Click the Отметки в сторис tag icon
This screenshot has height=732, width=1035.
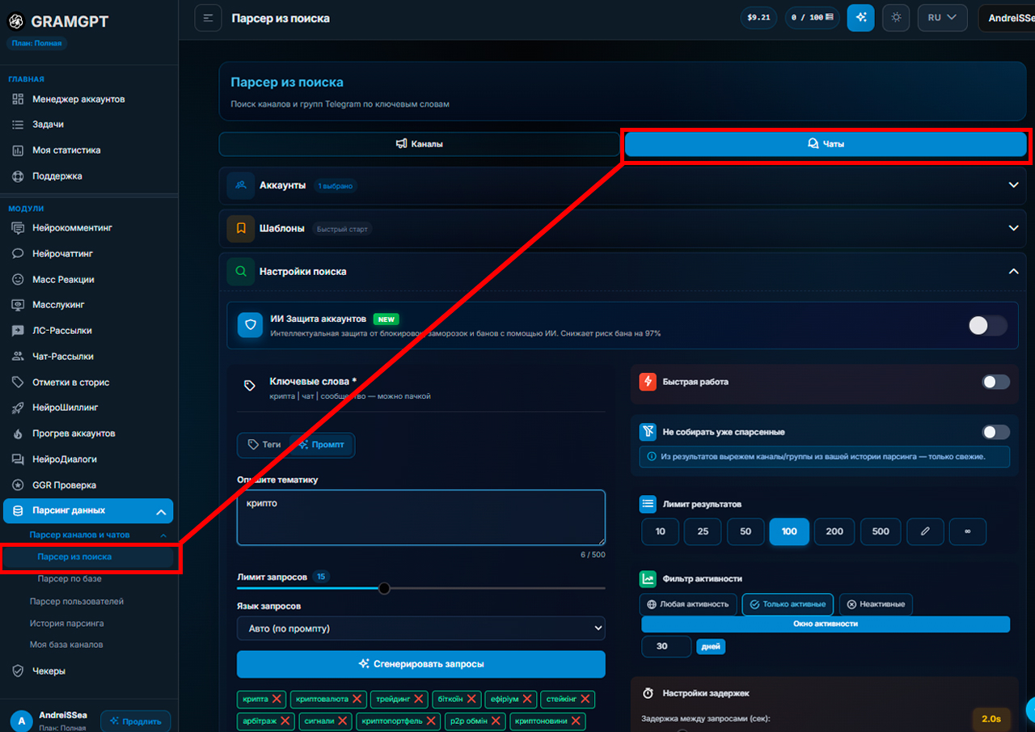pos(18,383)
